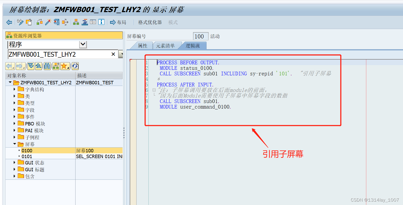Click the 描述 column header
Viewport: 403px width, 205px height.
[99, 76]
